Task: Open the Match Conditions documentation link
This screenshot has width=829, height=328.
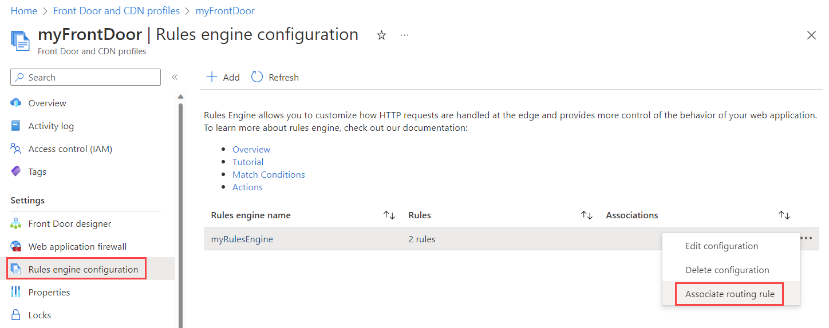Action: click(269, 174)
